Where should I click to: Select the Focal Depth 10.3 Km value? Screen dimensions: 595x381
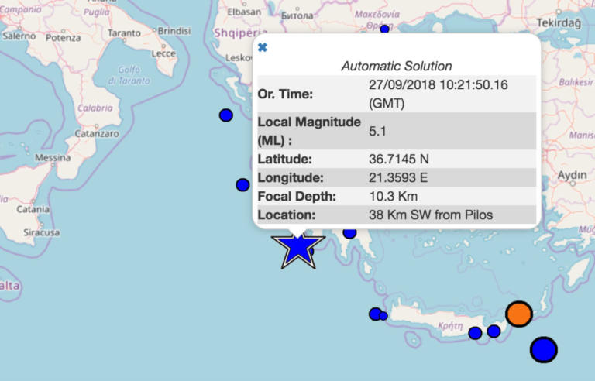coord(395,196)
